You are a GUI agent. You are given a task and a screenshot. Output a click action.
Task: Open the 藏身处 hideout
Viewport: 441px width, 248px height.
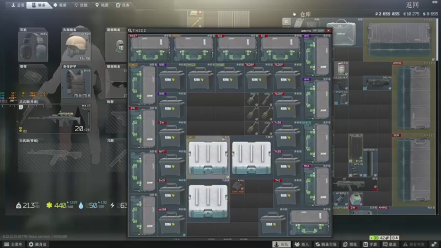37,244
